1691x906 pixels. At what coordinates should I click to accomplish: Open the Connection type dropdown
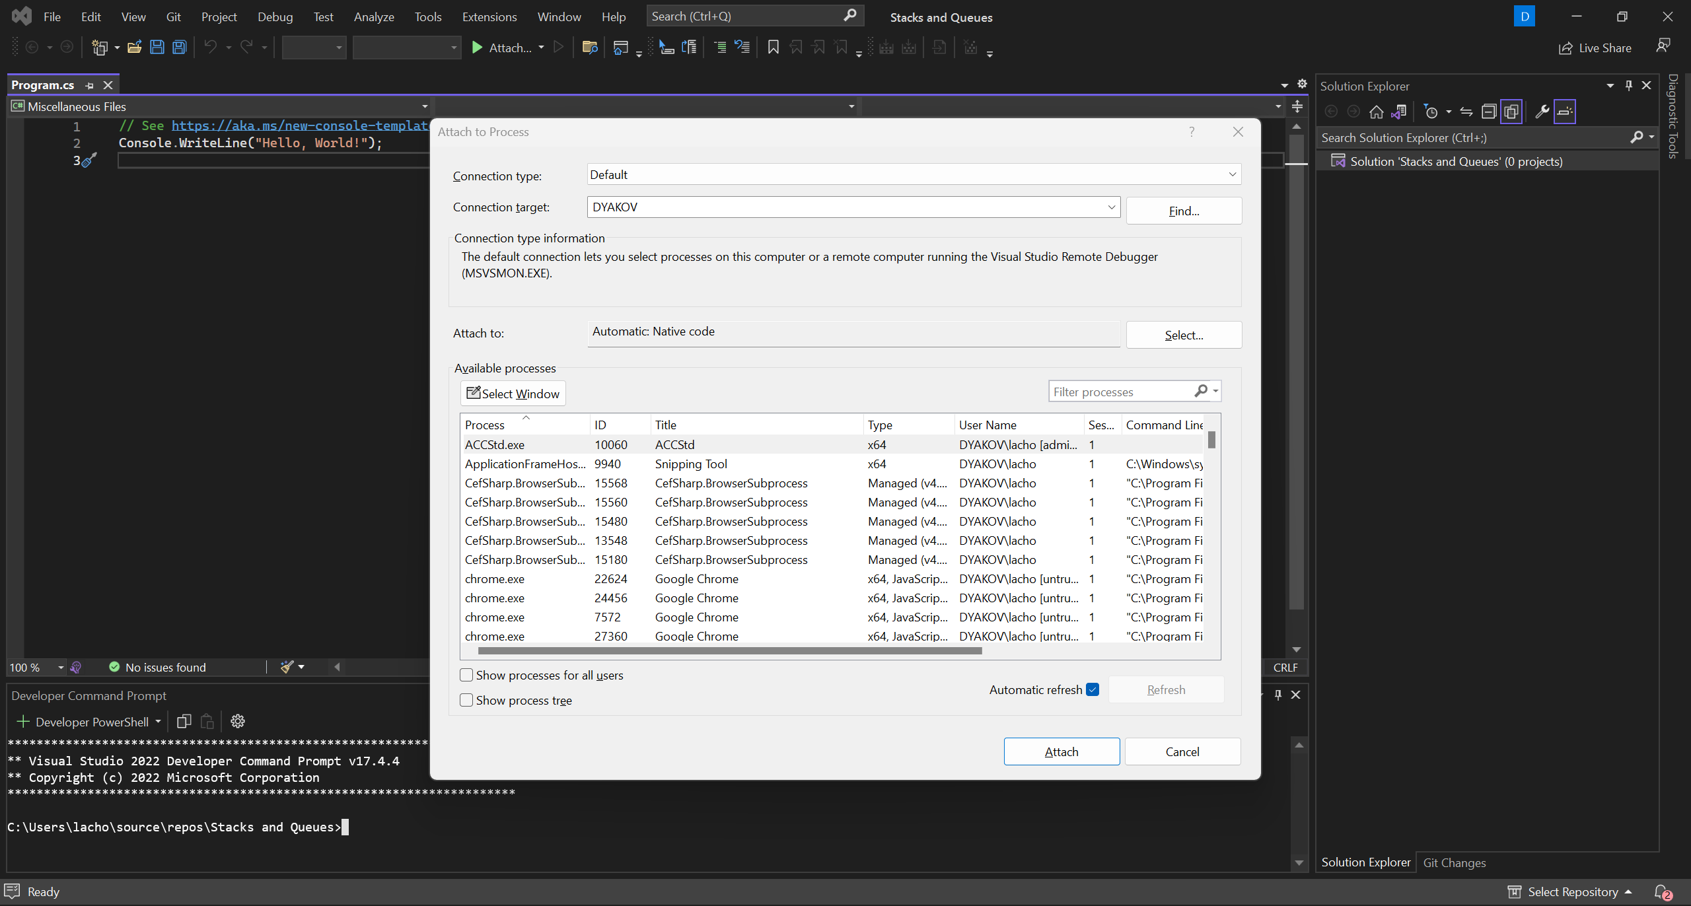[x=1232, y=174]
